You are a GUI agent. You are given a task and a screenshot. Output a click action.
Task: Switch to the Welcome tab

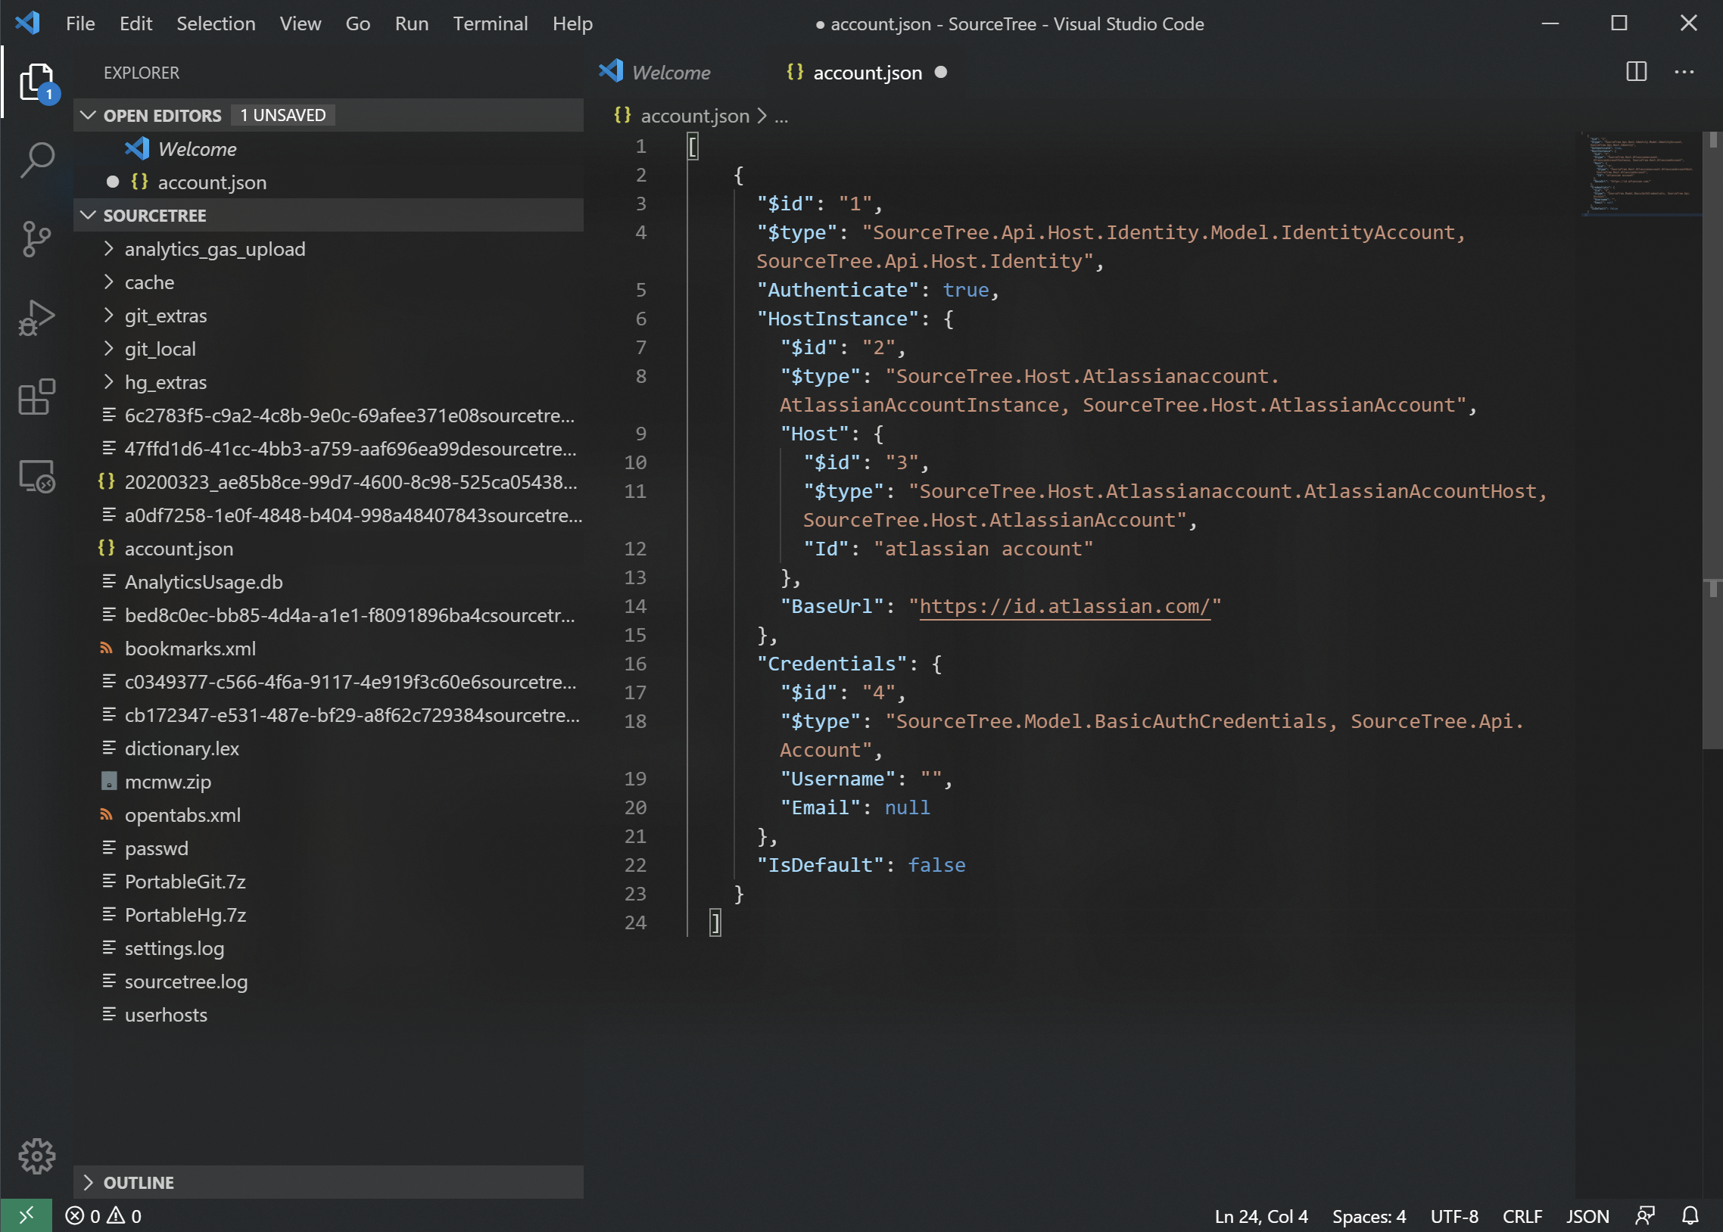[670, 73]
